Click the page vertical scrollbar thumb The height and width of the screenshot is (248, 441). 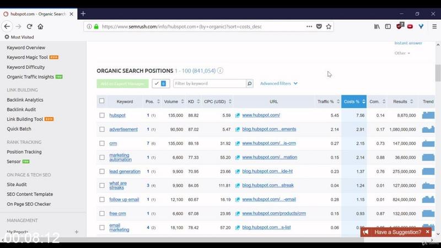tap(438, 73)
